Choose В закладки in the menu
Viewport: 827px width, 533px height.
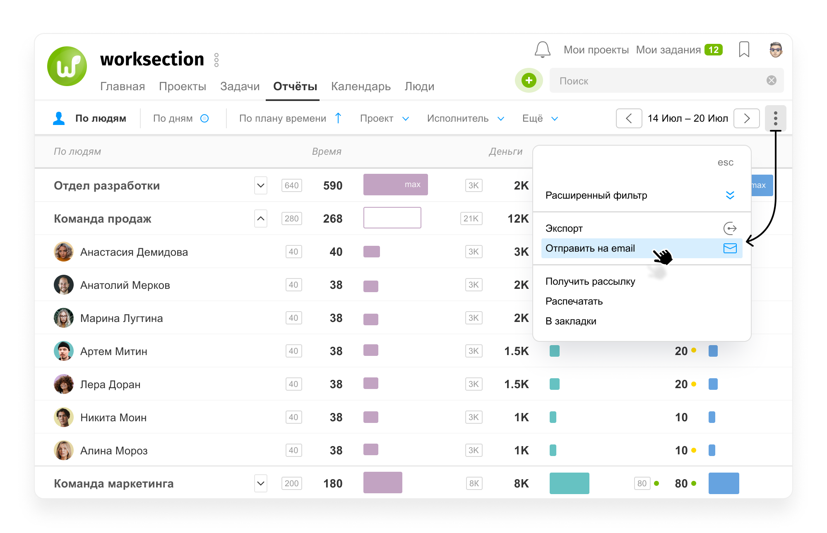point(571,321)
